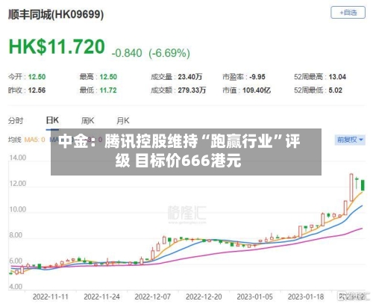Select the 日K daily candlestick tab
The height and width of the screenshot is (304, 373).
pyautogui.click(x=52, y=120)
